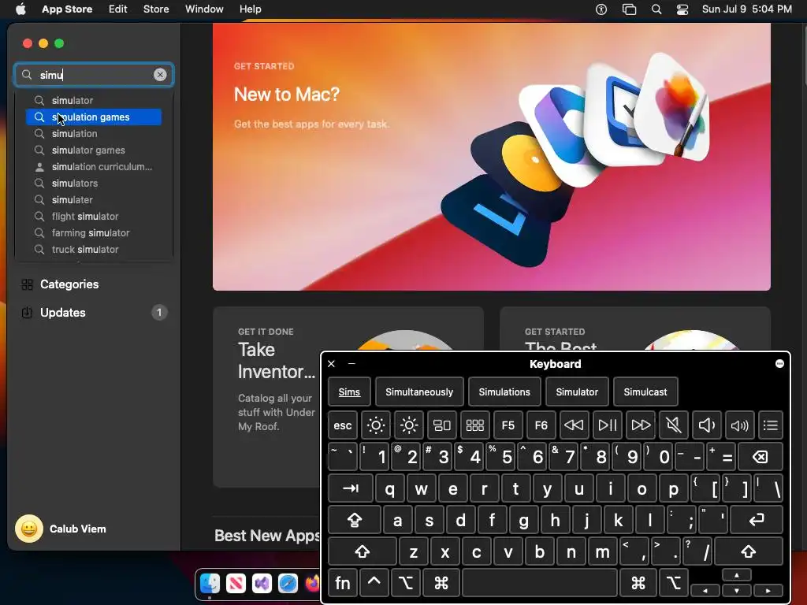The height and width of the screenshot is (605, 807).
Task: Open Keyboard panel options menu
Action: (779, 364)
